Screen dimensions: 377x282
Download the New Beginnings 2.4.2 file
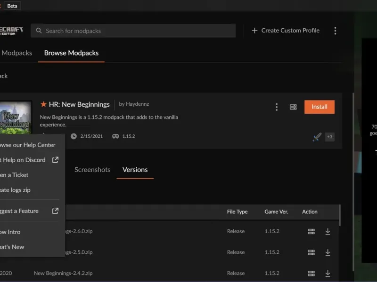click(328, 273)
